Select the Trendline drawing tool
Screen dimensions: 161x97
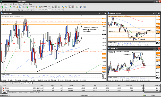click(16, 10)
